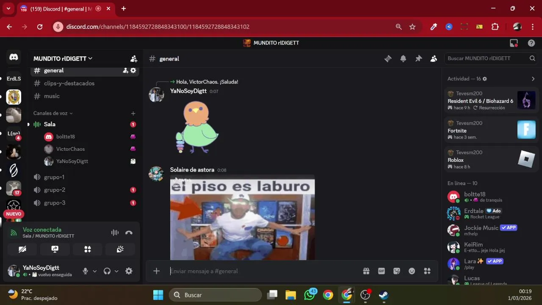Collapse Canales de voz category
Image resolution: width=542 pixels, height=305 pixels.
pyautogui.click(x=53, y=113)
